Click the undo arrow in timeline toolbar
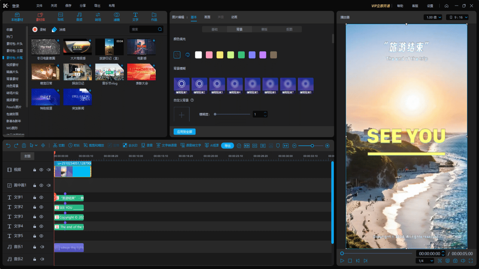This screenshot has height=269, width=479. click(x=8, y=145)
